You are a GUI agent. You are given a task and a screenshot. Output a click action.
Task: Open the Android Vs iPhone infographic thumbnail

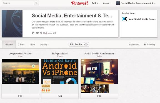[60, 71]
